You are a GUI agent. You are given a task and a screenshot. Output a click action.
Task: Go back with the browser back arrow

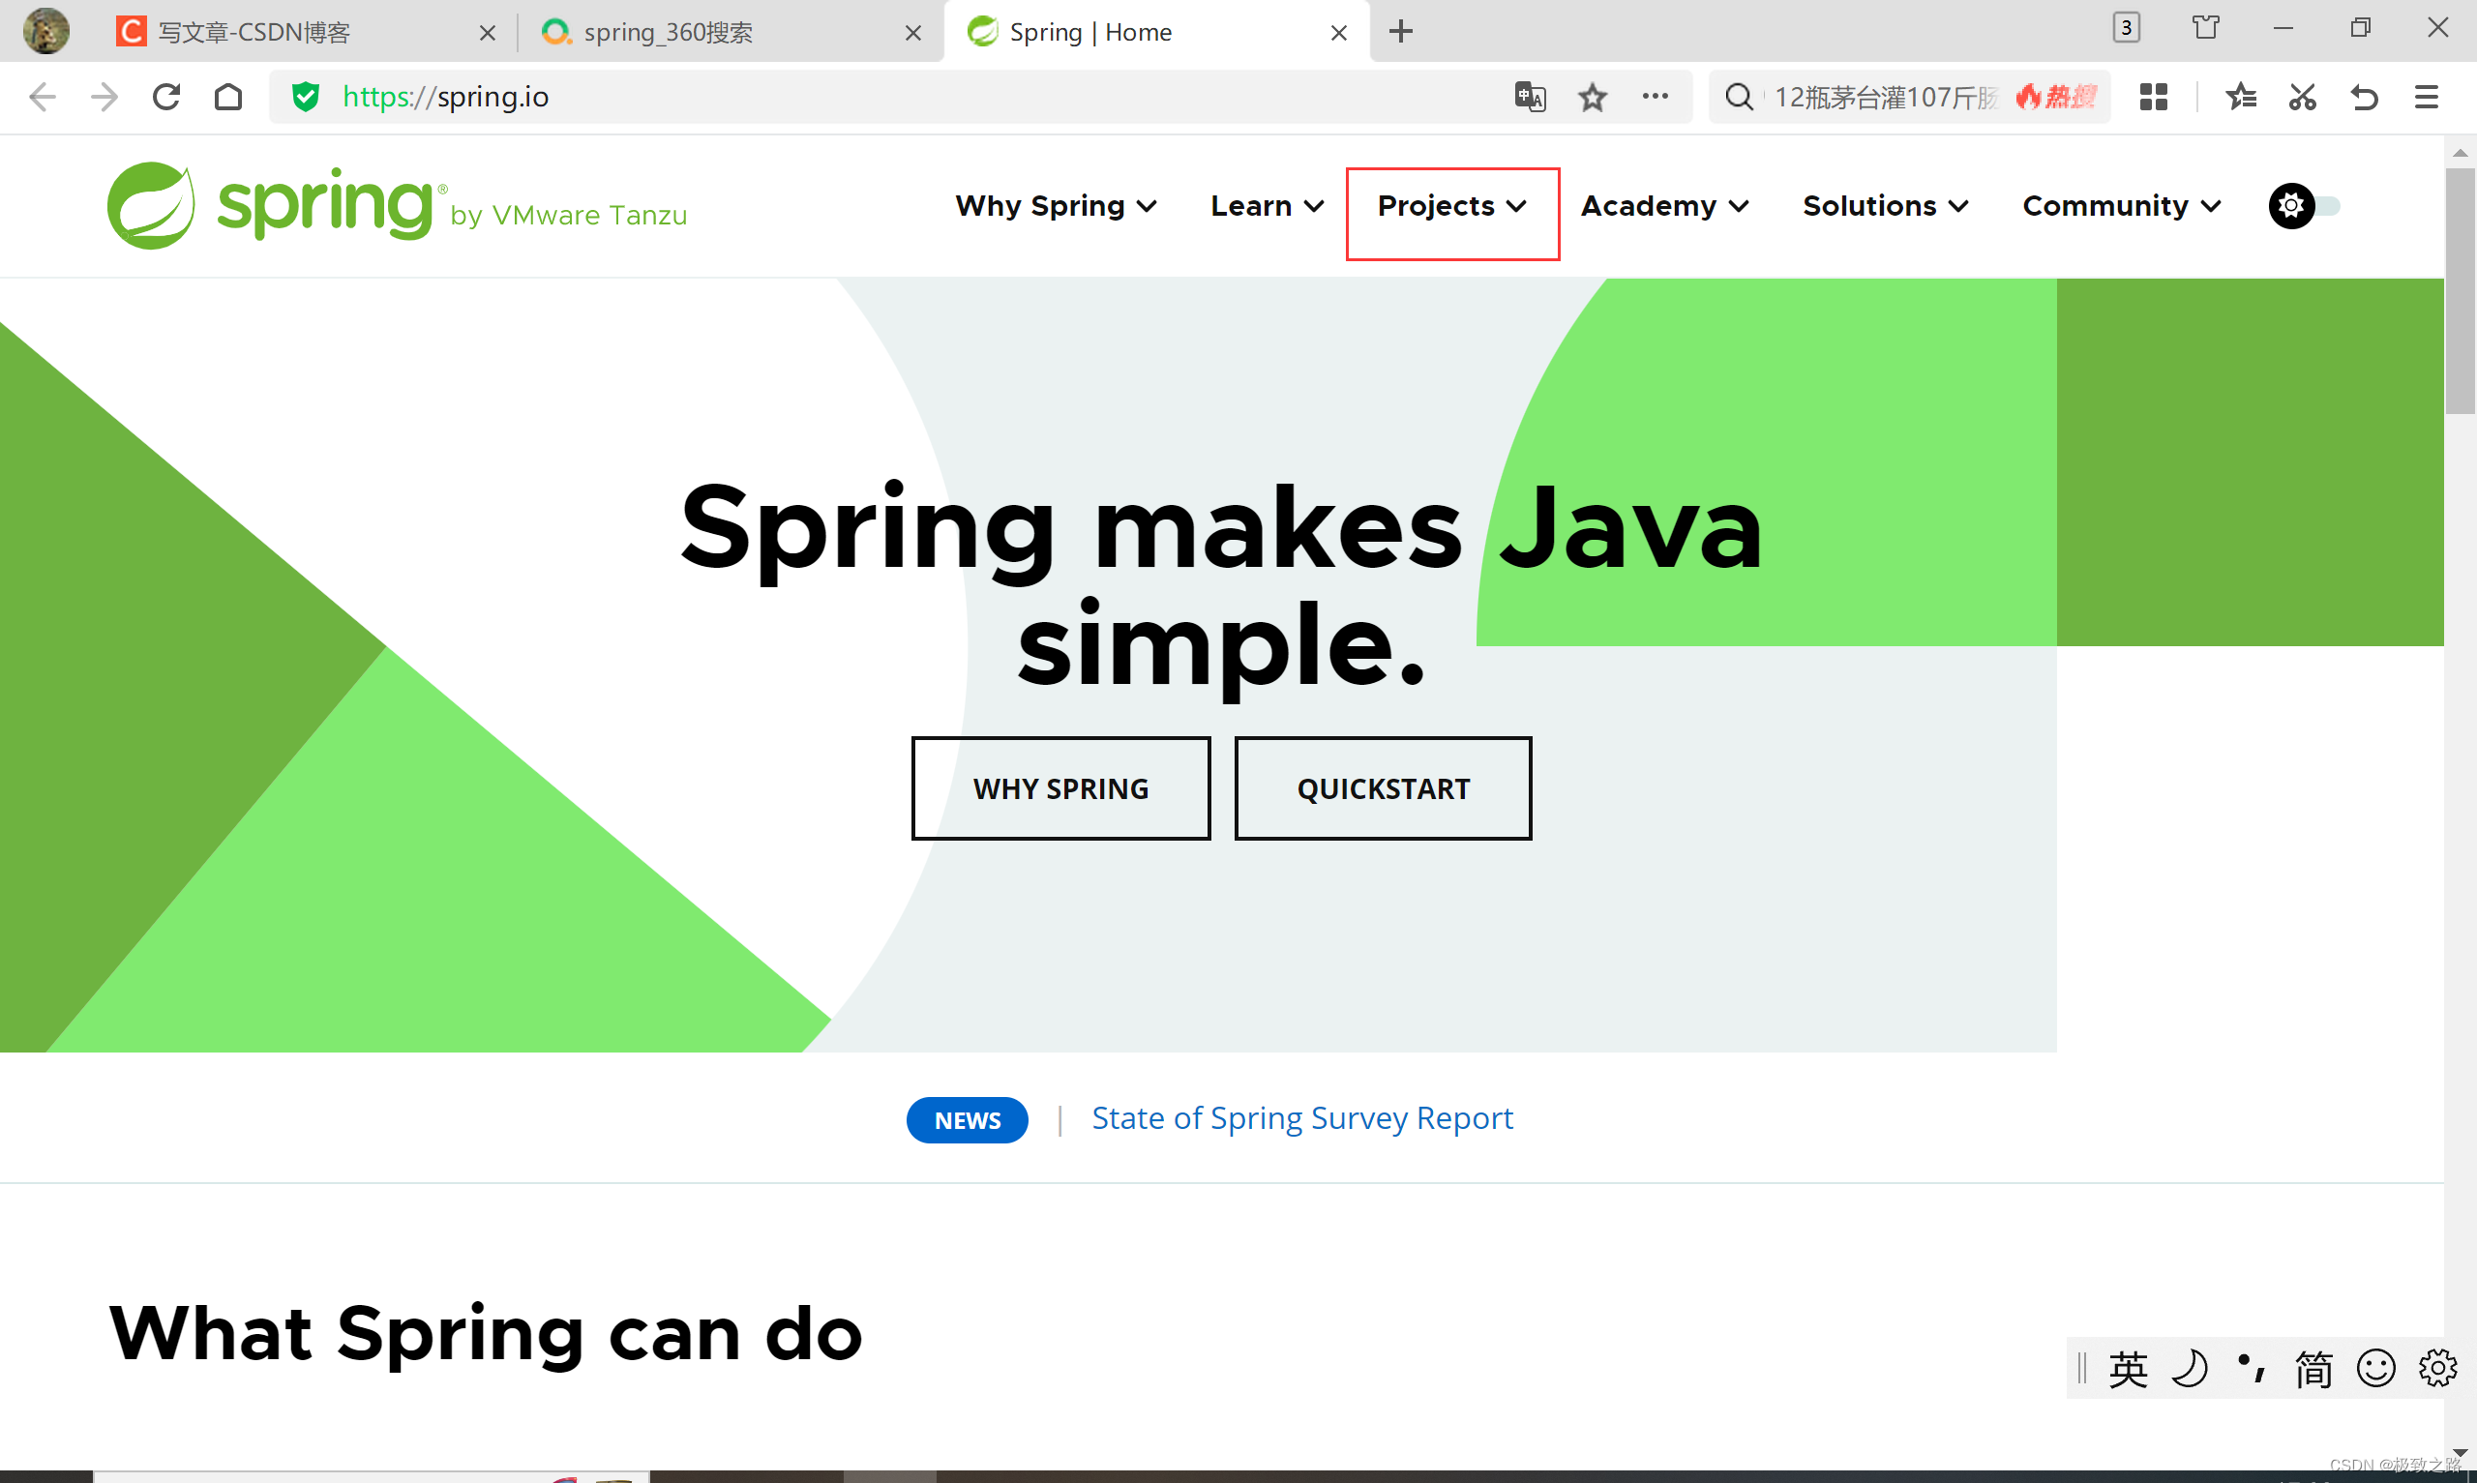(42, 97)
